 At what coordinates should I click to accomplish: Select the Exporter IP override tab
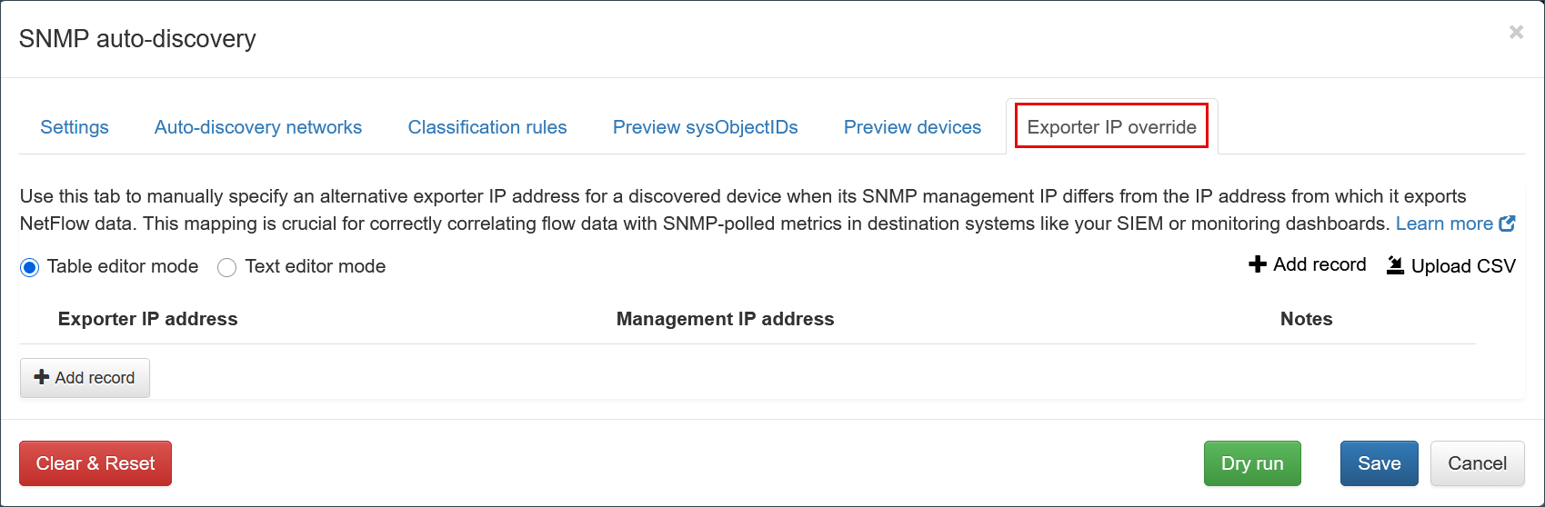point(1111,127)
